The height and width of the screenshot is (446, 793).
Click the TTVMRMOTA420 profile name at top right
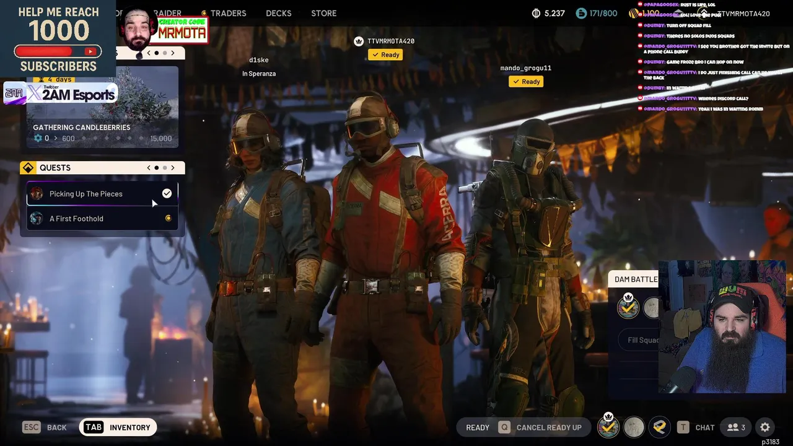tap(743, 14)
